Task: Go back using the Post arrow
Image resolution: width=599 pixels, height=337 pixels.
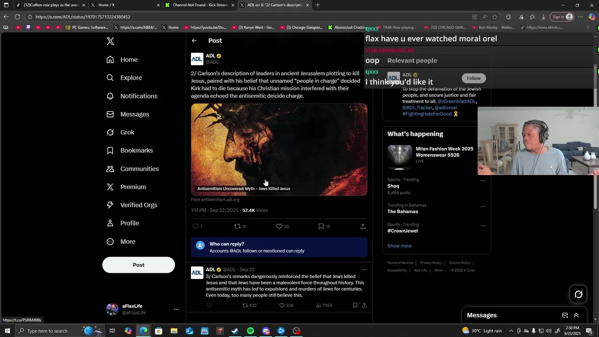Action: (x=194, y=41)
